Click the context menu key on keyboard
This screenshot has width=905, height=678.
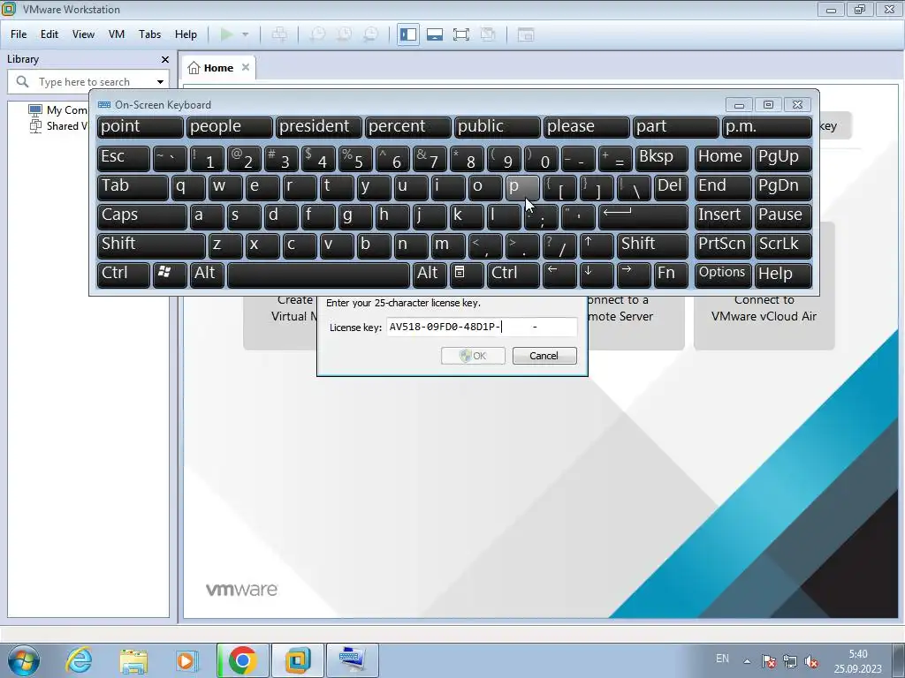(467, 274)
